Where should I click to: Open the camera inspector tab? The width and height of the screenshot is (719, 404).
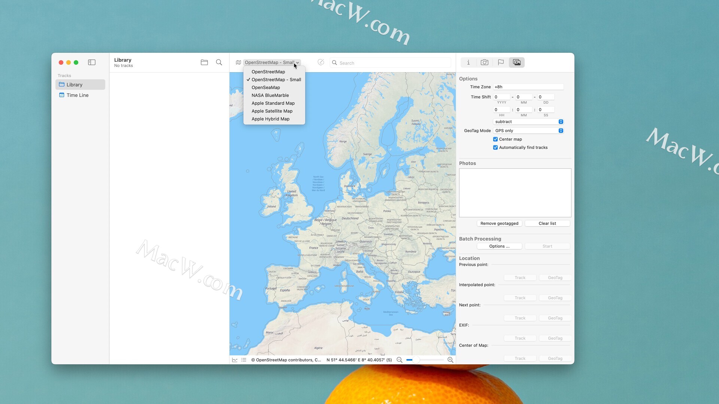tap(484, 62)
